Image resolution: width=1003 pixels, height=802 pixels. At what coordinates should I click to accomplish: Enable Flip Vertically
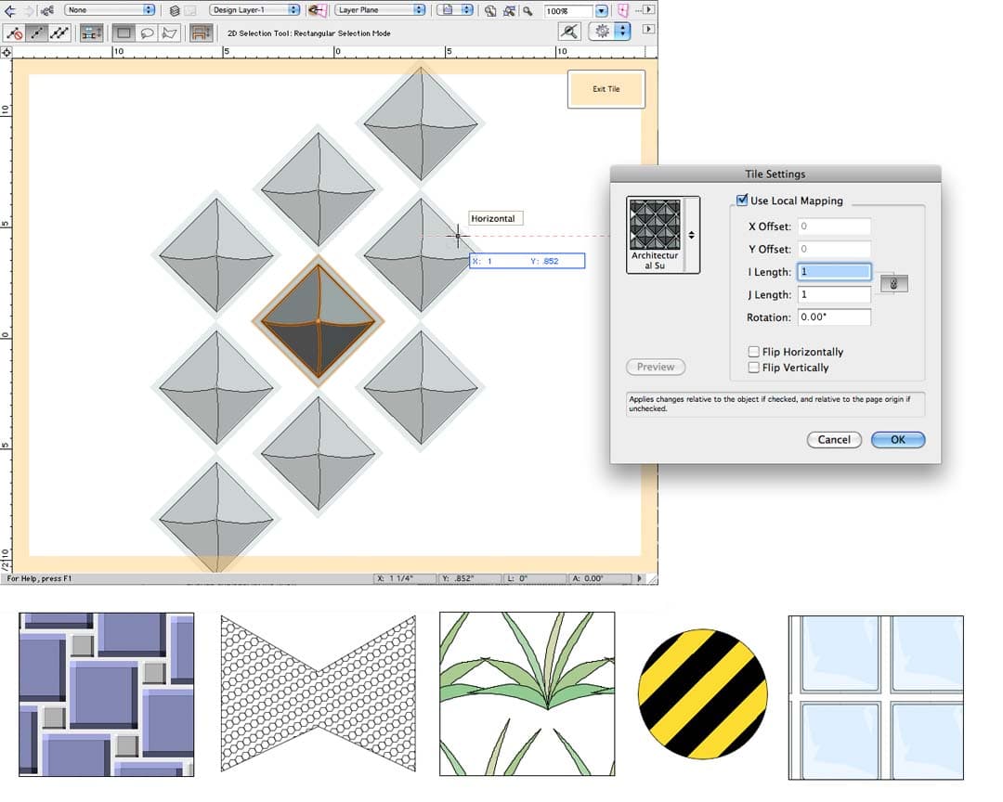[x=754, y=368]
